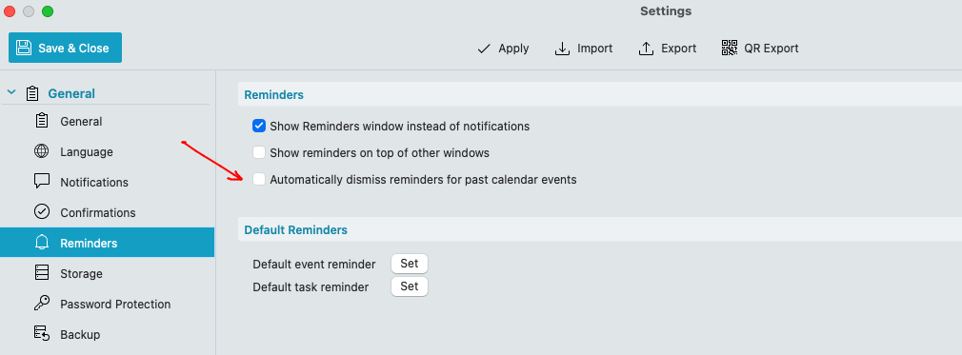962x355 pixels.
Task: Click the Password Protection key icon
Action: coord(42,303)
